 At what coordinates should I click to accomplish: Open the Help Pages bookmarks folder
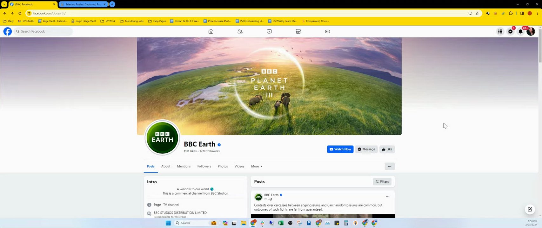[x=157, y=21]
